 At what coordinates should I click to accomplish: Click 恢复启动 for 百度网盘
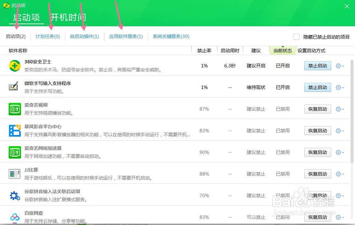[317, 217]
